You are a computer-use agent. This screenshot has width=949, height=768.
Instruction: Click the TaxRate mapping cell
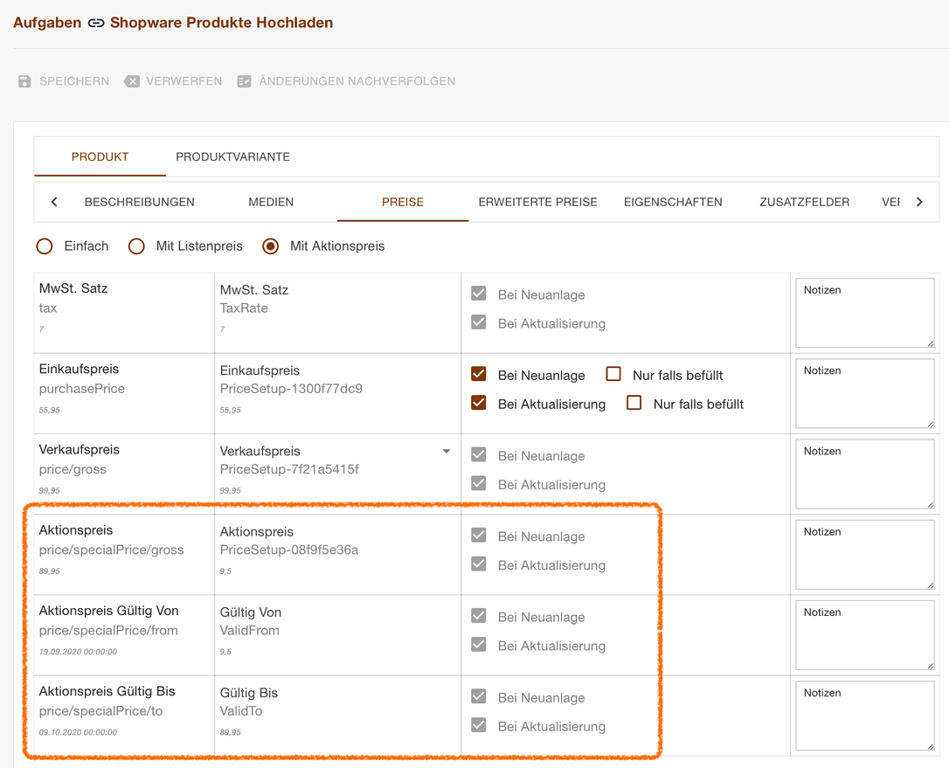click(x=337, y=313)
